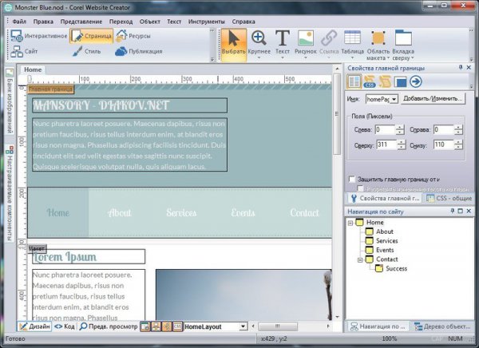This screenshot has height=348, width=479.
Task: Pin the Навигация по сайту panel
Action: (453, 211)
